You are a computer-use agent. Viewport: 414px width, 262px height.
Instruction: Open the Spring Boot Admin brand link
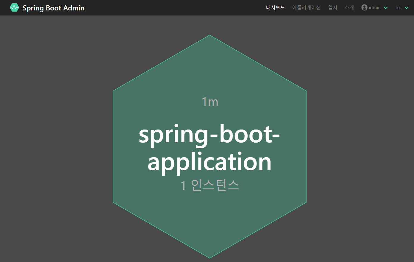(x=47, y=8)
